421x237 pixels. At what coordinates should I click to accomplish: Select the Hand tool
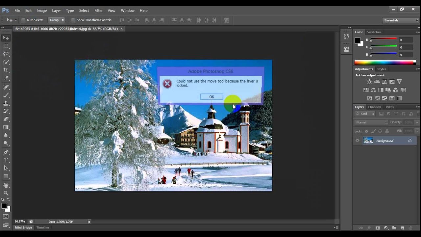click(6, 185)
